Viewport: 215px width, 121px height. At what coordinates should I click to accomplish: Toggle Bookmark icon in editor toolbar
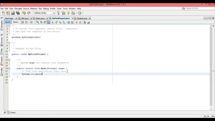(x=64, y=22)
